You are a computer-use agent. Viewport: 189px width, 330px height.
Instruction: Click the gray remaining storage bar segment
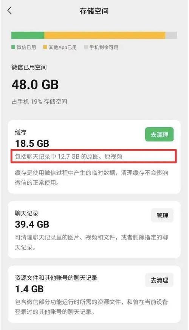click(x=171, y=35)
